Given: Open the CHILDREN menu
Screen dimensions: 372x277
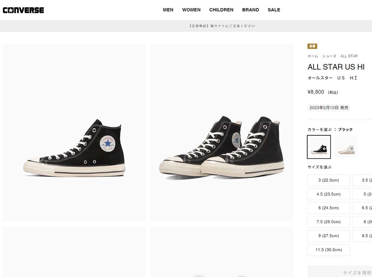Looking at the screenshot, I should tap(221, 10).
